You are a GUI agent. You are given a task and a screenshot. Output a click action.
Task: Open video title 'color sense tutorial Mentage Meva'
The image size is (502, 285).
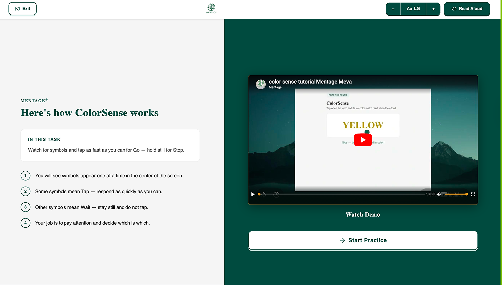coord(310,82)
